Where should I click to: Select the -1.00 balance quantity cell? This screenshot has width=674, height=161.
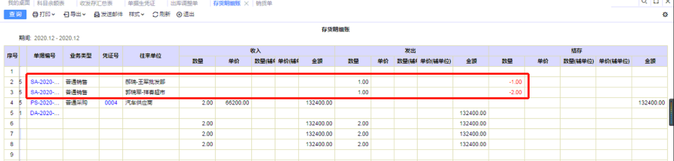point(507,82)
